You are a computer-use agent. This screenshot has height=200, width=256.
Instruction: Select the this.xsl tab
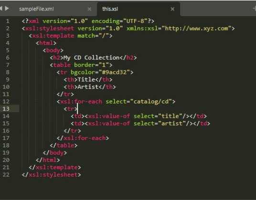110,9
